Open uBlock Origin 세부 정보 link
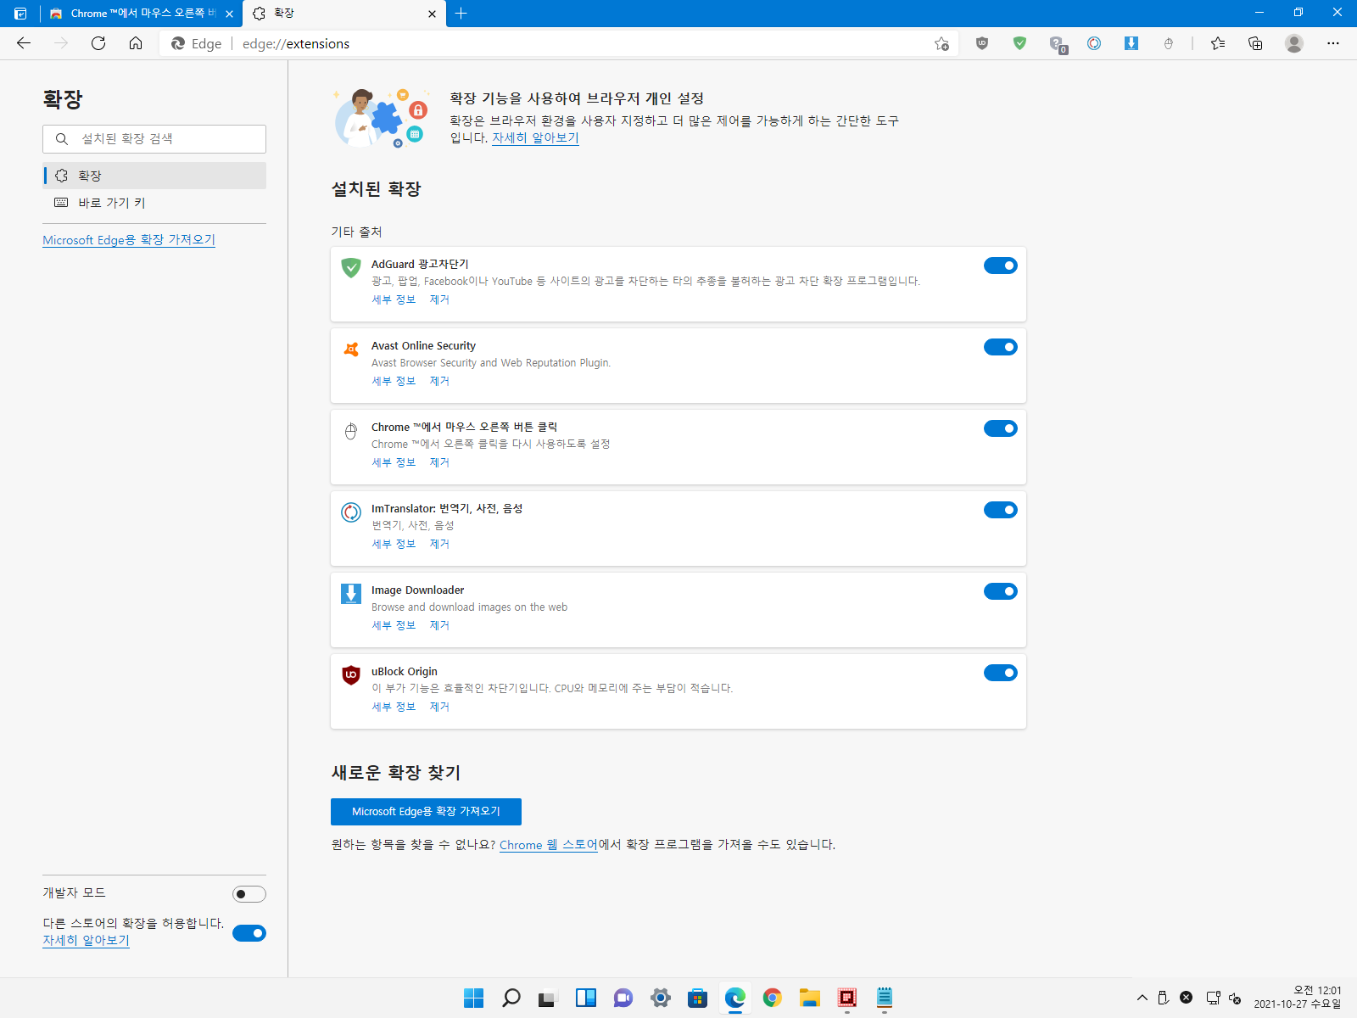 [394, 707]
